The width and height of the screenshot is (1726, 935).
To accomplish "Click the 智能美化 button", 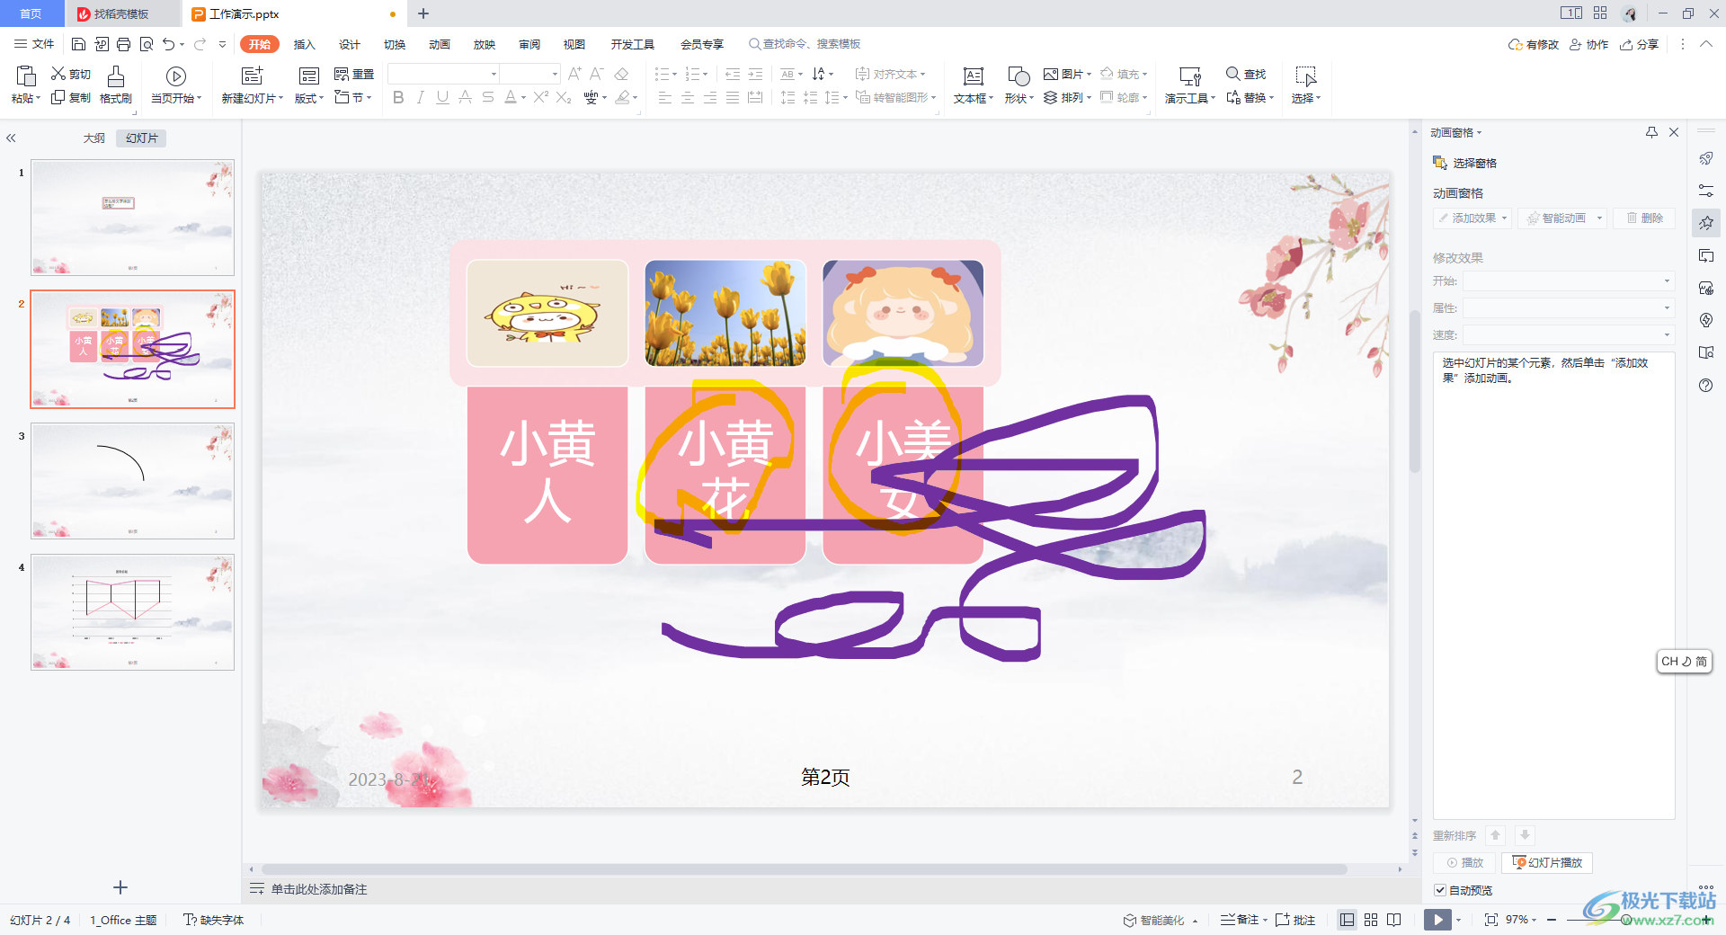I will (1154, 920).
